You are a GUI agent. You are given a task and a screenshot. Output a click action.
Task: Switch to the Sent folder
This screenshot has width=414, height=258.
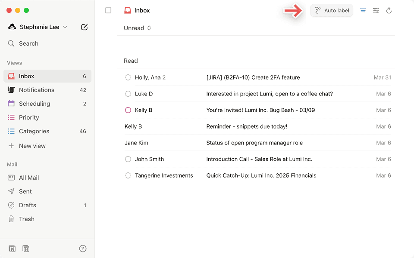pos(25,191)
